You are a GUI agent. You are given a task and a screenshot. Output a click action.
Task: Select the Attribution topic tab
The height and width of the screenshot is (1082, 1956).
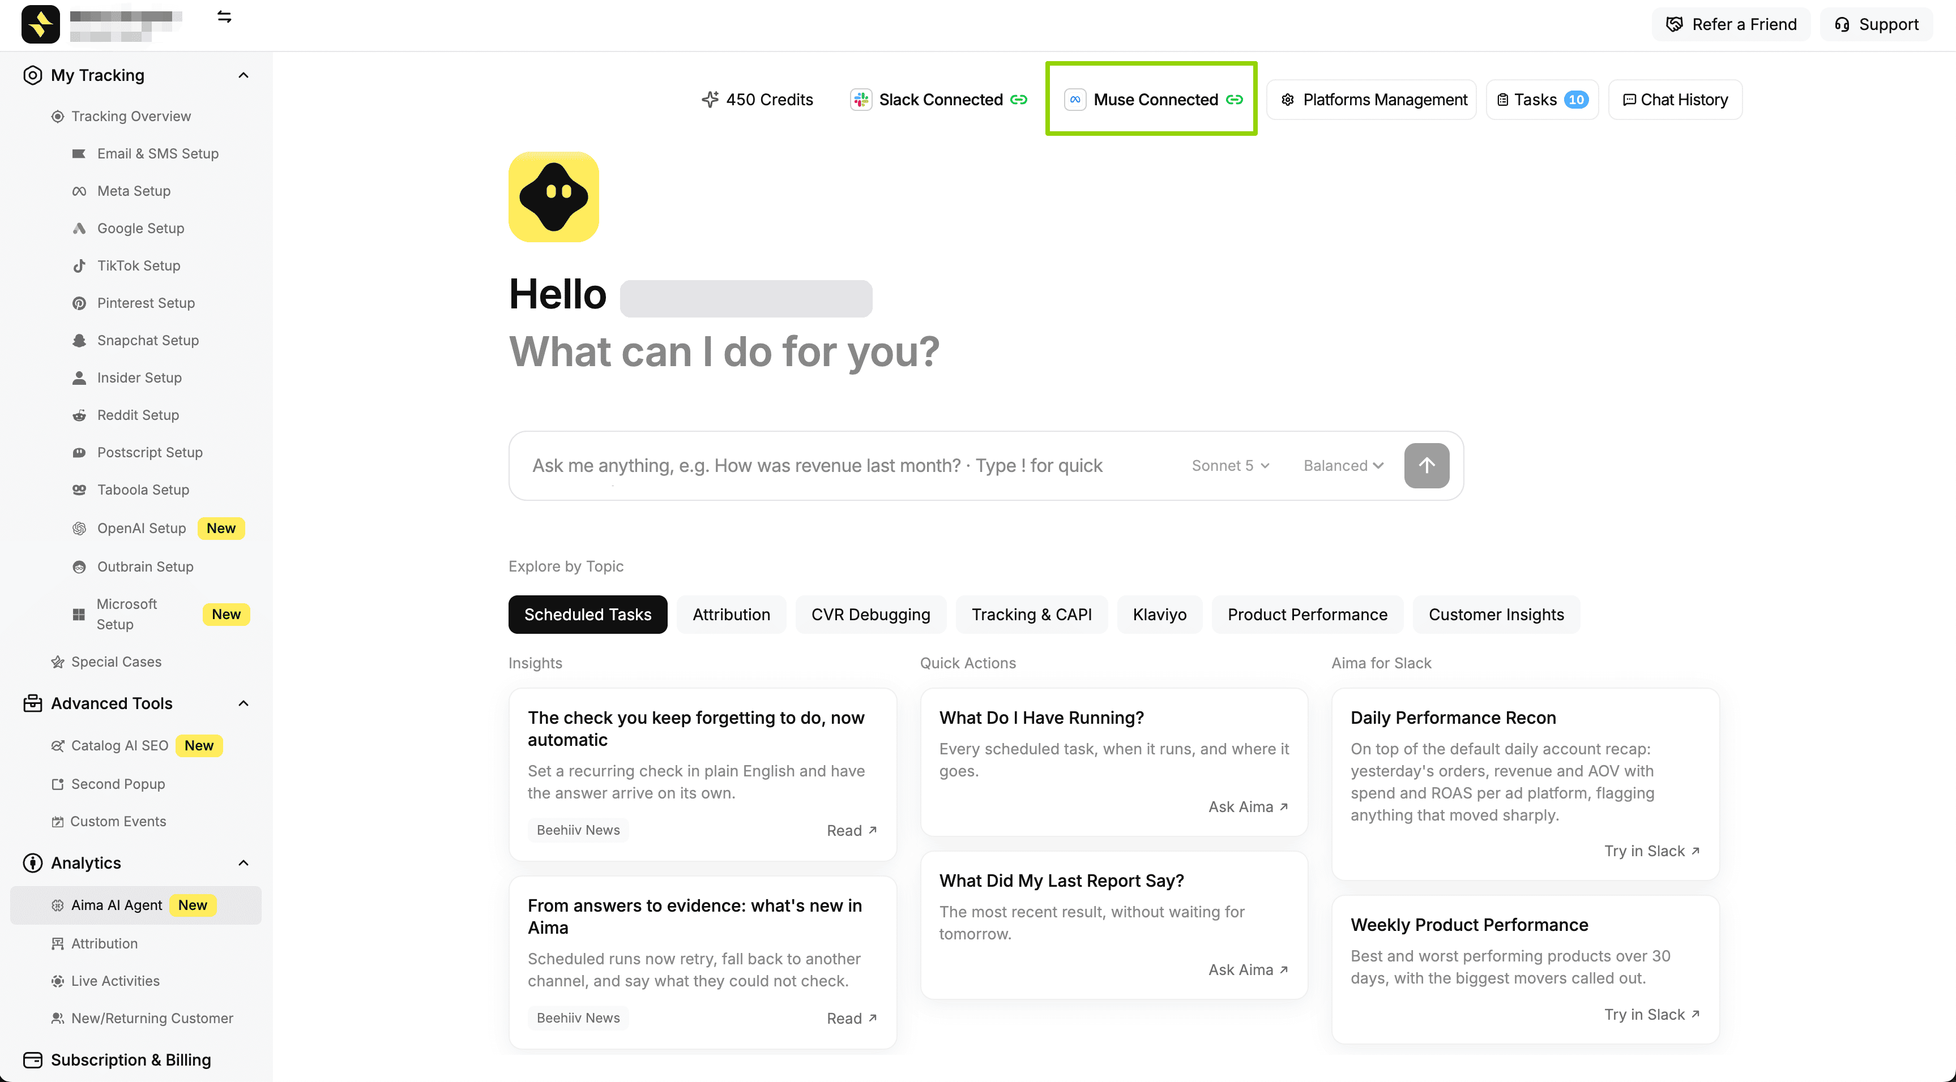click(731, 614)
